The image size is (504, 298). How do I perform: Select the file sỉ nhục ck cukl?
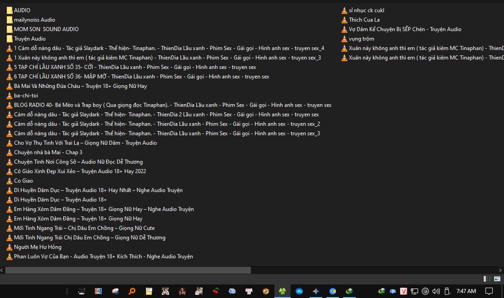(363, 10)
